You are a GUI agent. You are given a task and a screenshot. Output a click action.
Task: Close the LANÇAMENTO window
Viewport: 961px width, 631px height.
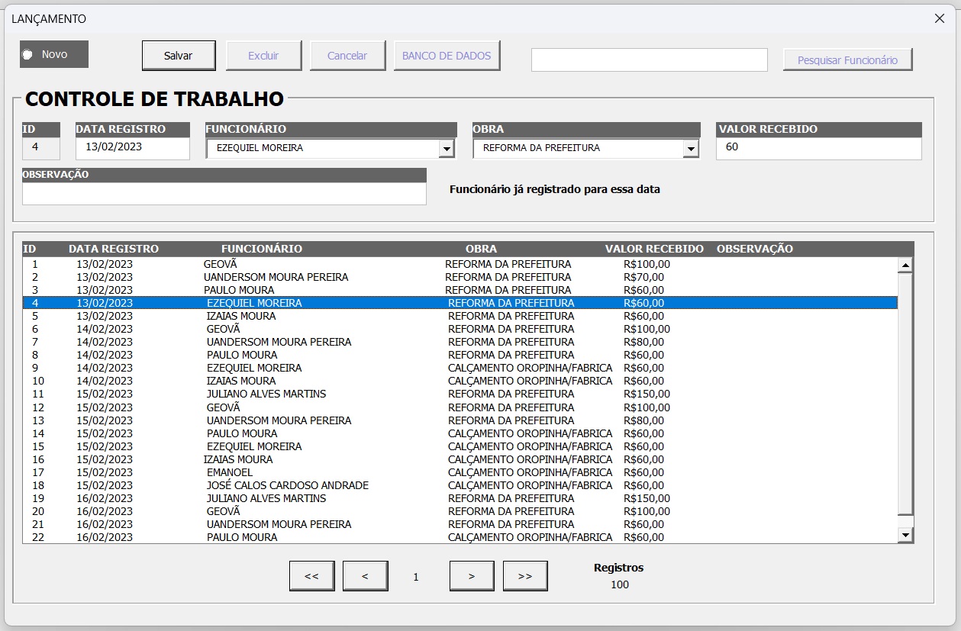click(940, 19)
